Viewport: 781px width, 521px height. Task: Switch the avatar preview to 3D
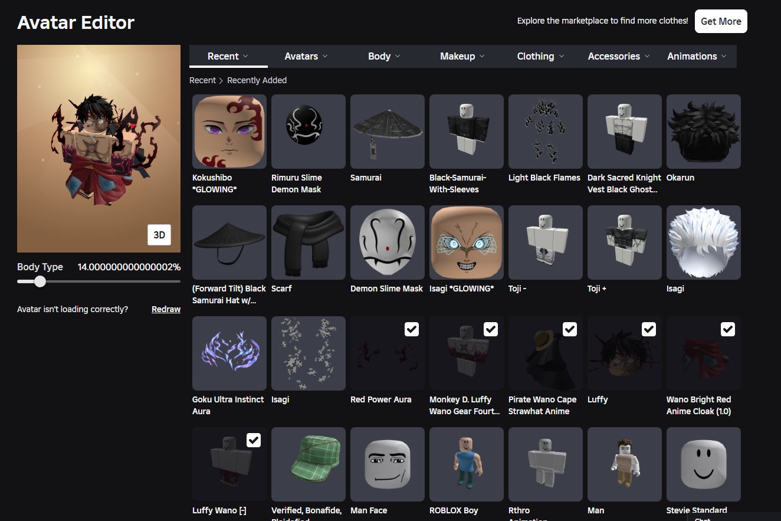pyautogui.click(x=159, y=234)
